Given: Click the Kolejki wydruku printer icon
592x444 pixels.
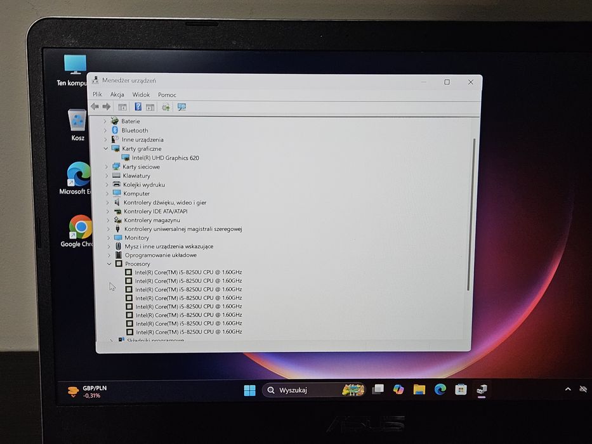Looking at the screenshot, I should [x=117, y=184].
